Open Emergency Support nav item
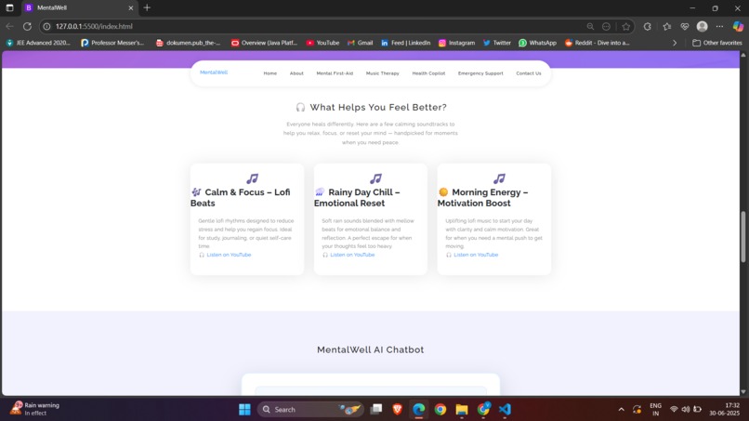This screenshot has height=421, width=749. pos(480,73)
